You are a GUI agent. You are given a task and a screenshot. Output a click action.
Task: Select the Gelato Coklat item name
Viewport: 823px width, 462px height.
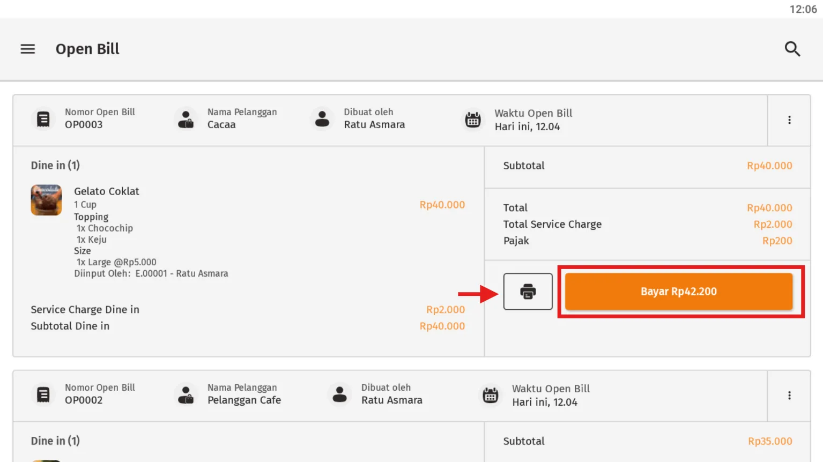coord(107,191)
